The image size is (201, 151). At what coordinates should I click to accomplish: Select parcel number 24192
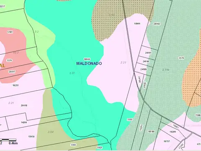point(157,24)
